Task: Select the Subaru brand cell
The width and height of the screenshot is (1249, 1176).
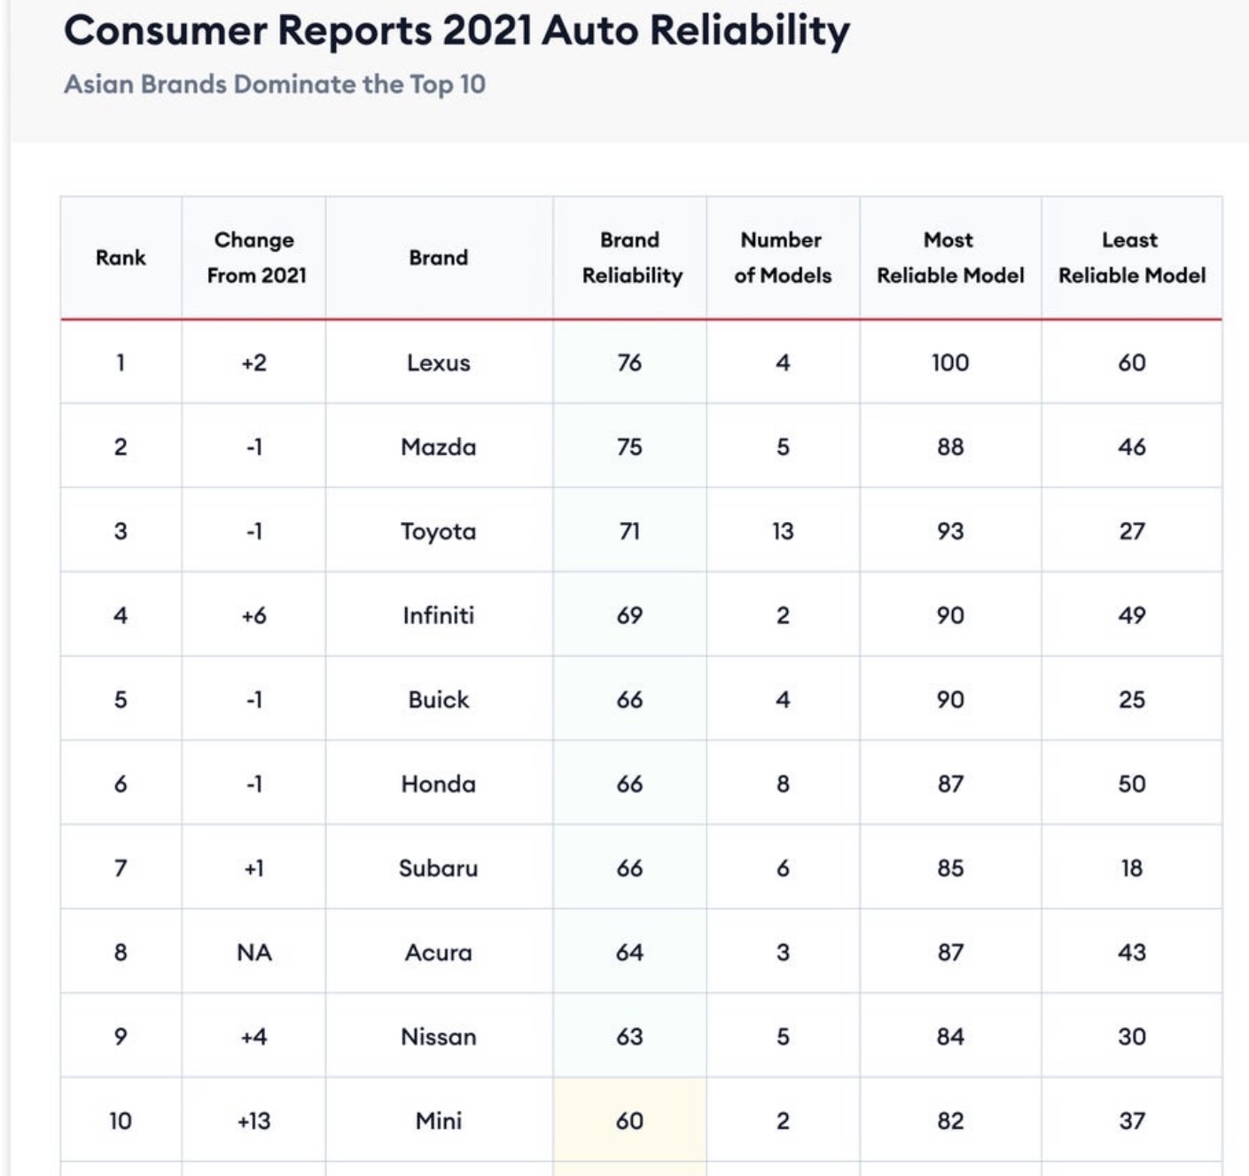Action: tap(438, 868)
